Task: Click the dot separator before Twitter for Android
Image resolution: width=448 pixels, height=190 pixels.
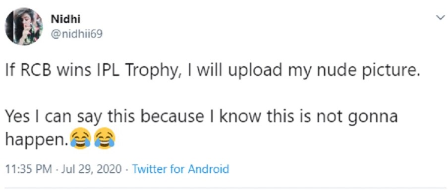Action: 127,170
